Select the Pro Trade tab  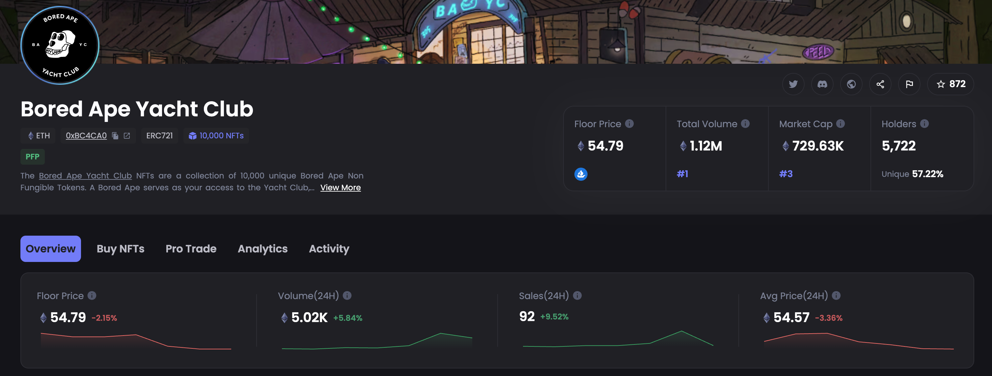tap(191, 249)
